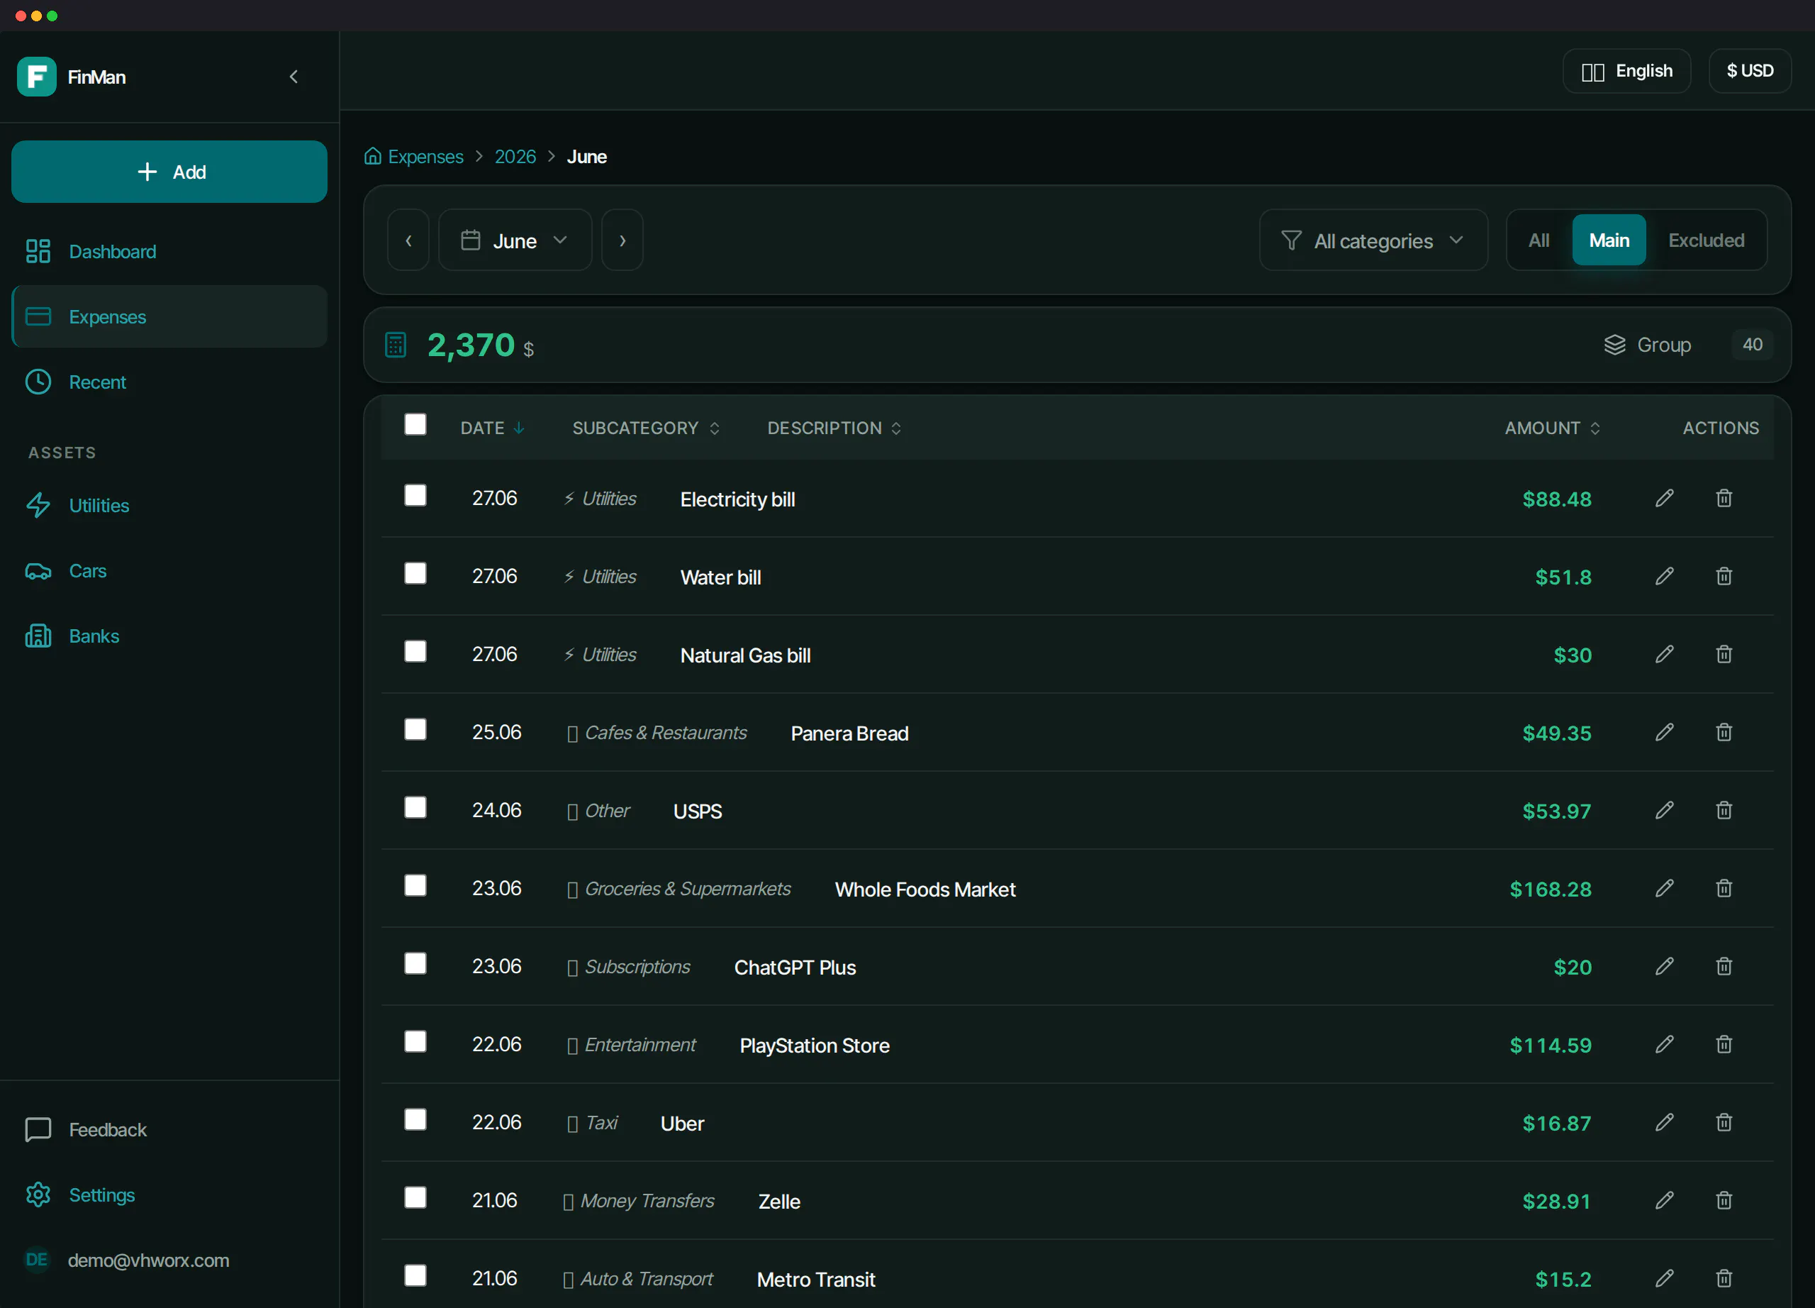Edit the Metro Transit expense
The image size is (1815, 1308).
pyautogui.click(x=1665, y=1278)
